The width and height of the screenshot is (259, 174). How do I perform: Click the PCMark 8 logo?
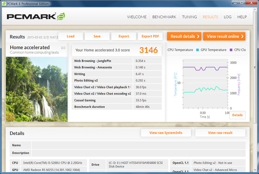pyautogui.click(x=36, y=16)
